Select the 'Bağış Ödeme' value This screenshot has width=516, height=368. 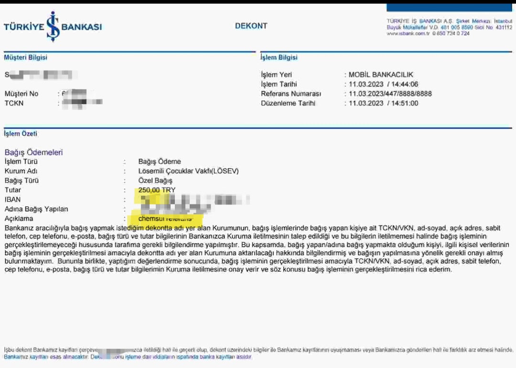coord(160,161)
